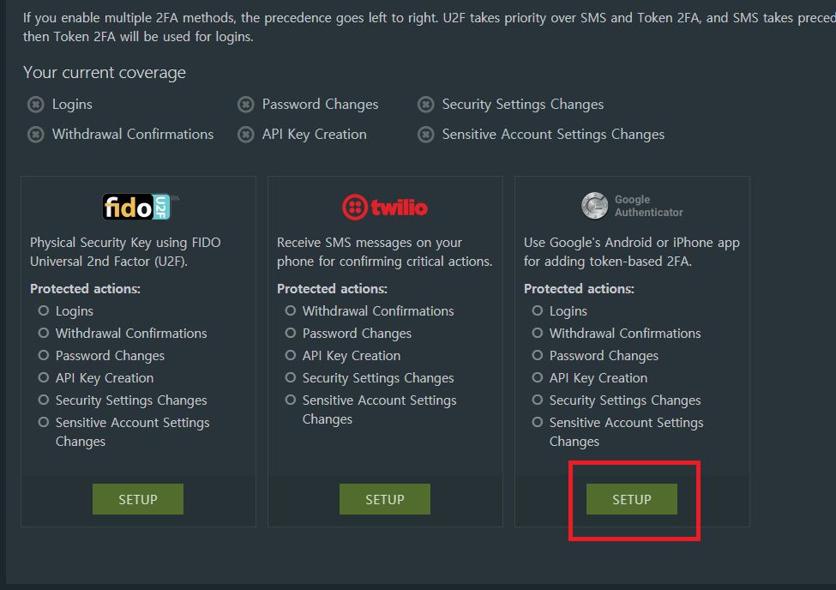Click 'API Key Creation' text in current coverage
The height and width of the screenshot is (590, 836).
[x=315, y=135]
